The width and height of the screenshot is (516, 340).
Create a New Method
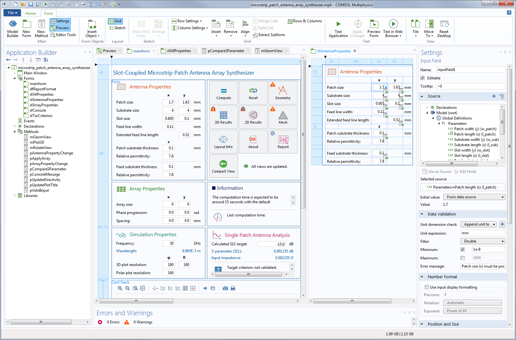coord(41,29)
